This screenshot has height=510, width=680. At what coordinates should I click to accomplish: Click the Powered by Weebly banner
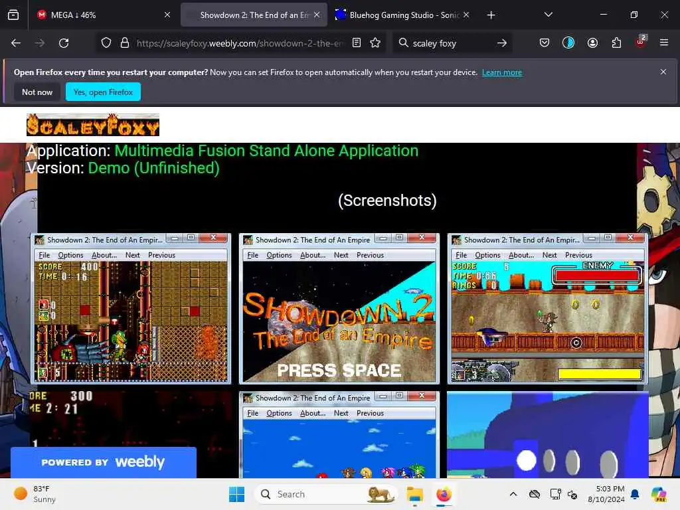[103, 462]
